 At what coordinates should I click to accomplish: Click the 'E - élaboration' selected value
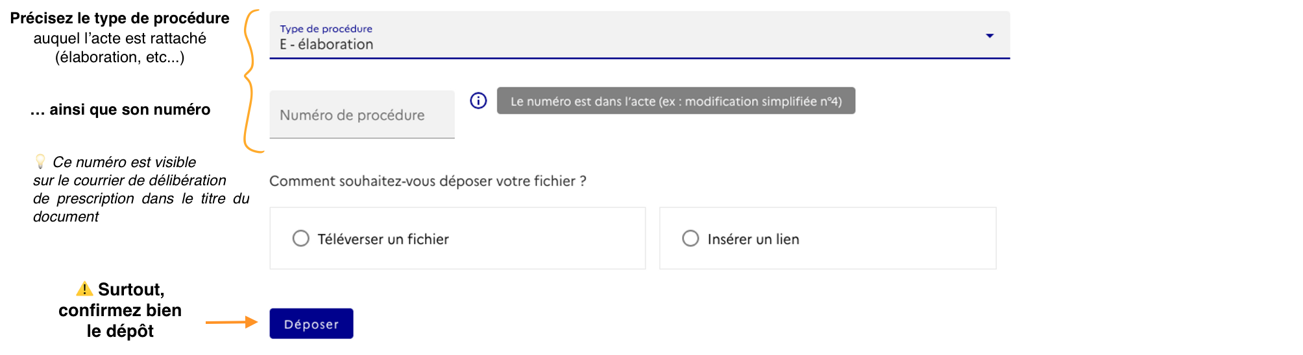tap(326, 45)
